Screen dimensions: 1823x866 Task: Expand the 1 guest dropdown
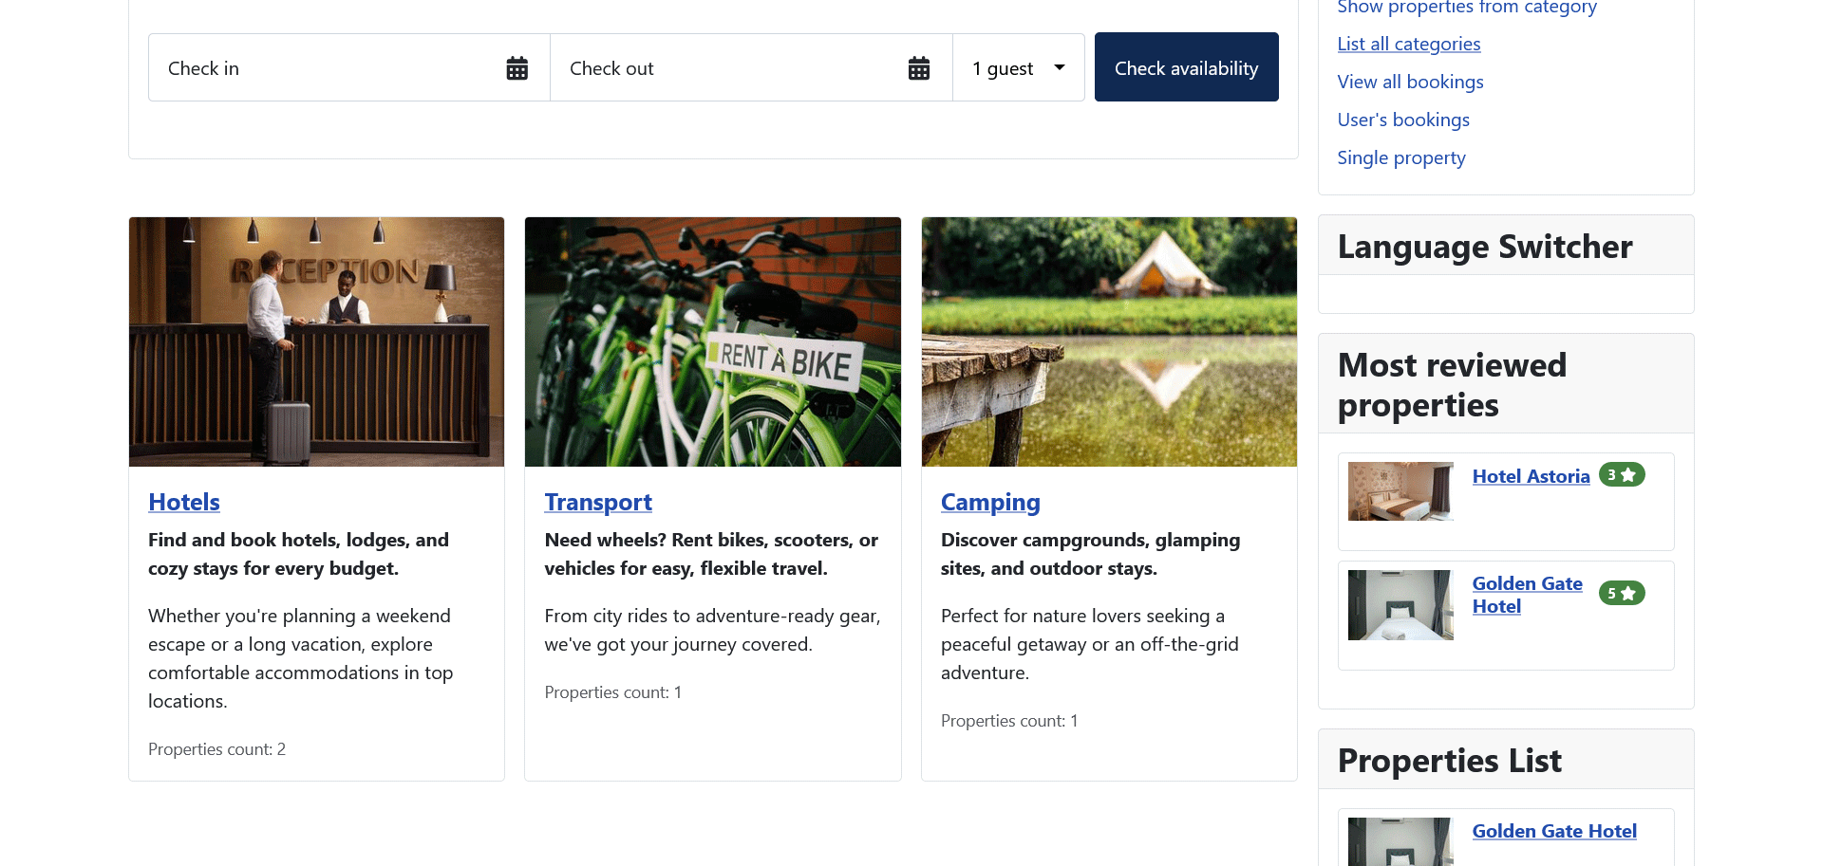[x=1018, y=67]
